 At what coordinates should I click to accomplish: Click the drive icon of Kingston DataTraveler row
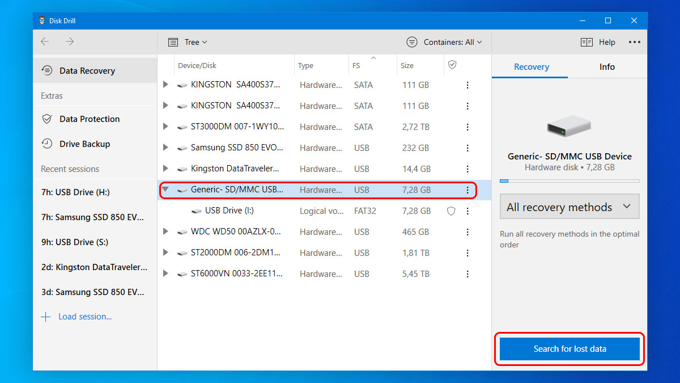point(182,169)
